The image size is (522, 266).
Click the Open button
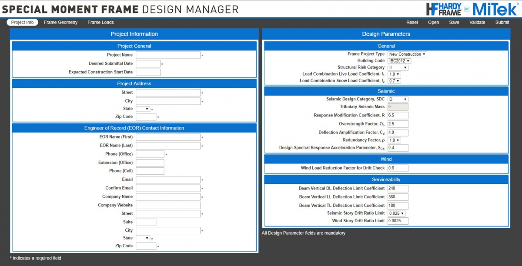[x=433, y=22]
